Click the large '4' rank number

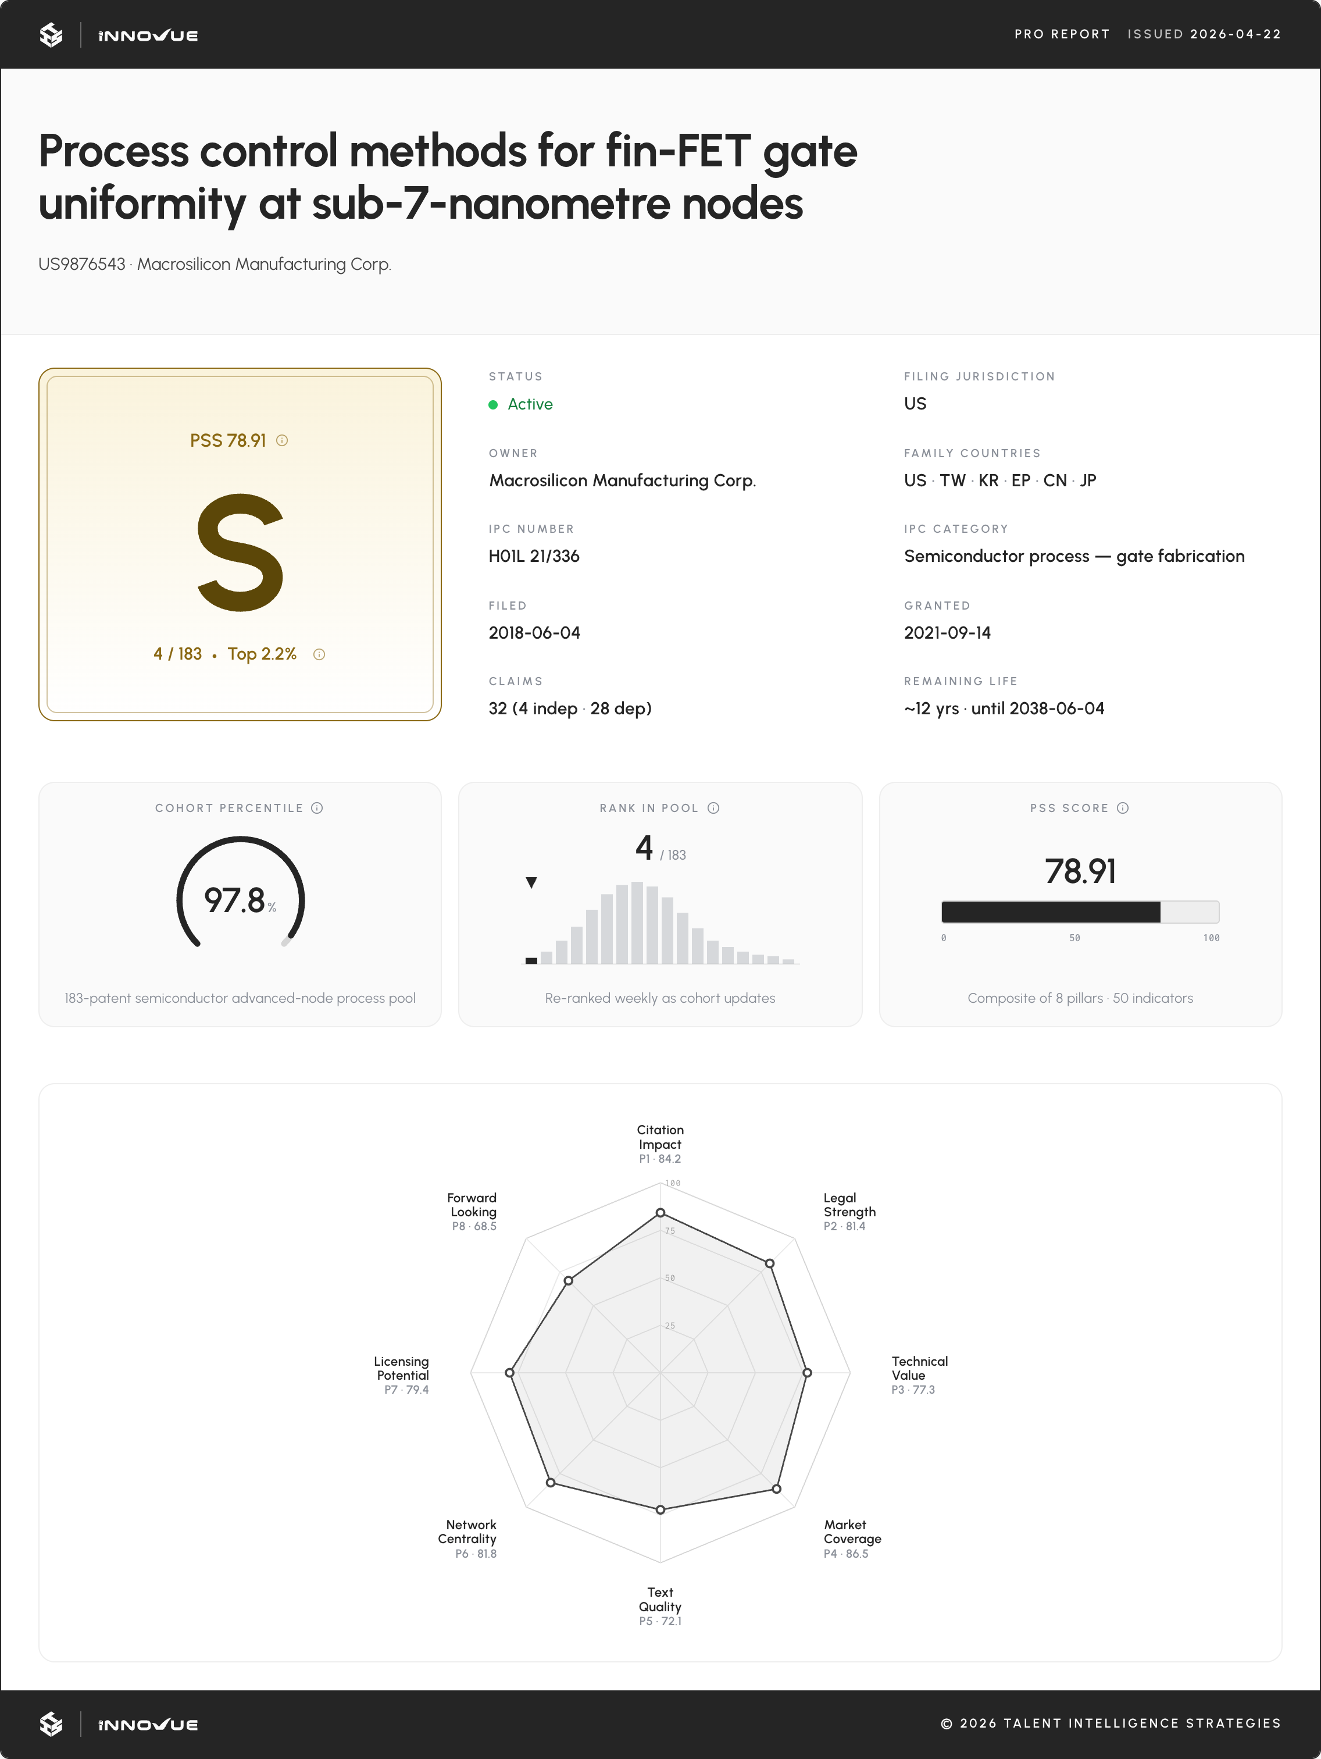(x=645, y=848)
